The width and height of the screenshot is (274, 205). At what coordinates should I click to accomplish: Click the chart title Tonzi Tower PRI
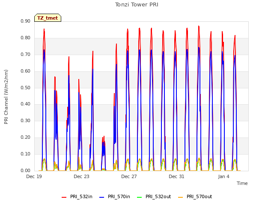point(137,5)
